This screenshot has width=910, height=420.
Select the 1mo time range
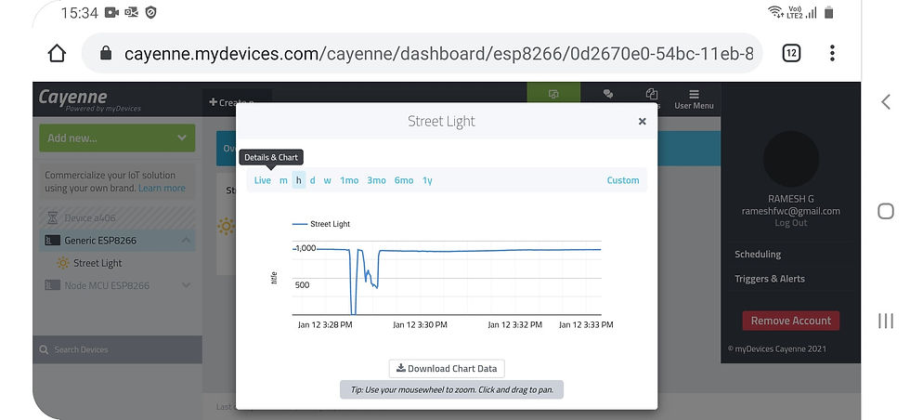point(349,180)
